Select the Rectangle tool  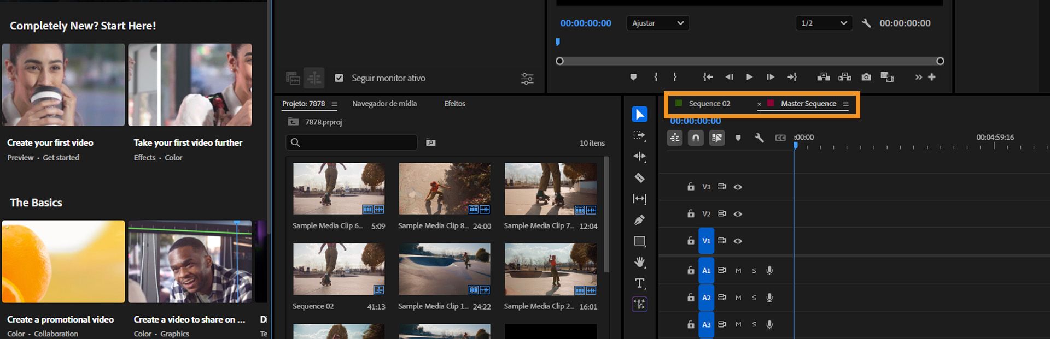[x=639, y=241]
